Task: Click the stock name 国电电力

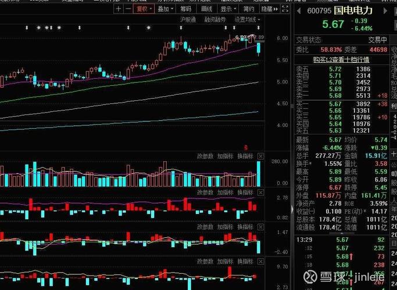Action: 353,10
